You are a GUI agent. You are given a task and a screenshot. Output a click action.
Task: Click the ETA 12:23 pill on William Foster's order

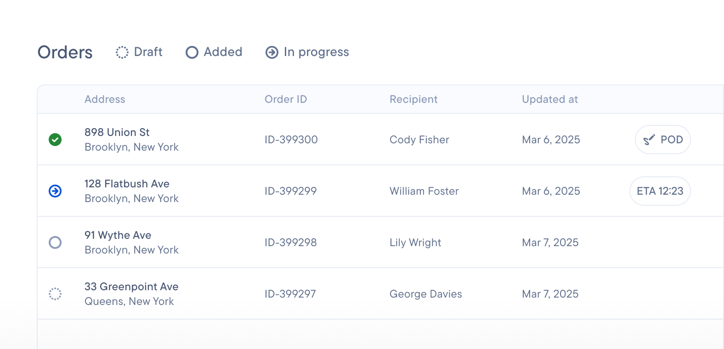[x=660, y=191]
